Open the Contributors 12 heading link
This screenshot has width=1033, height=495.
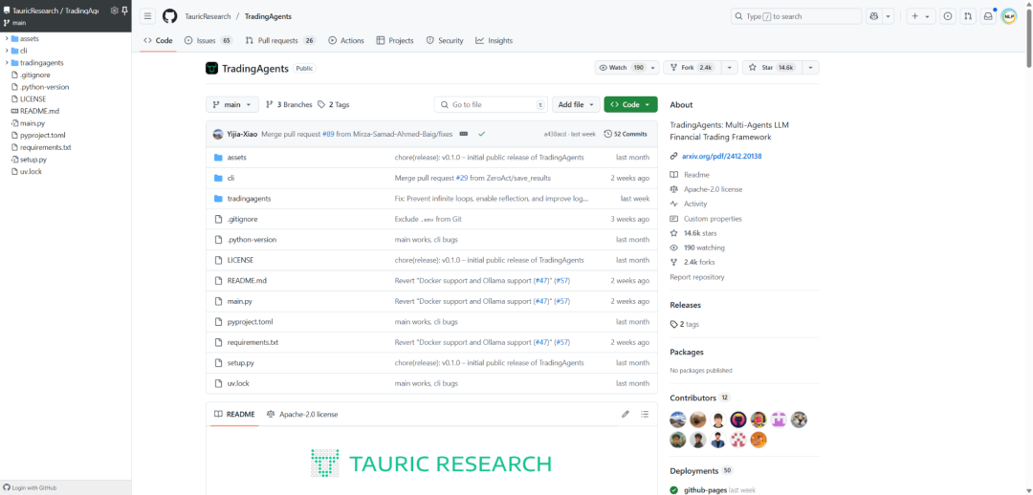pyautogui.click(x=699, y=398)
